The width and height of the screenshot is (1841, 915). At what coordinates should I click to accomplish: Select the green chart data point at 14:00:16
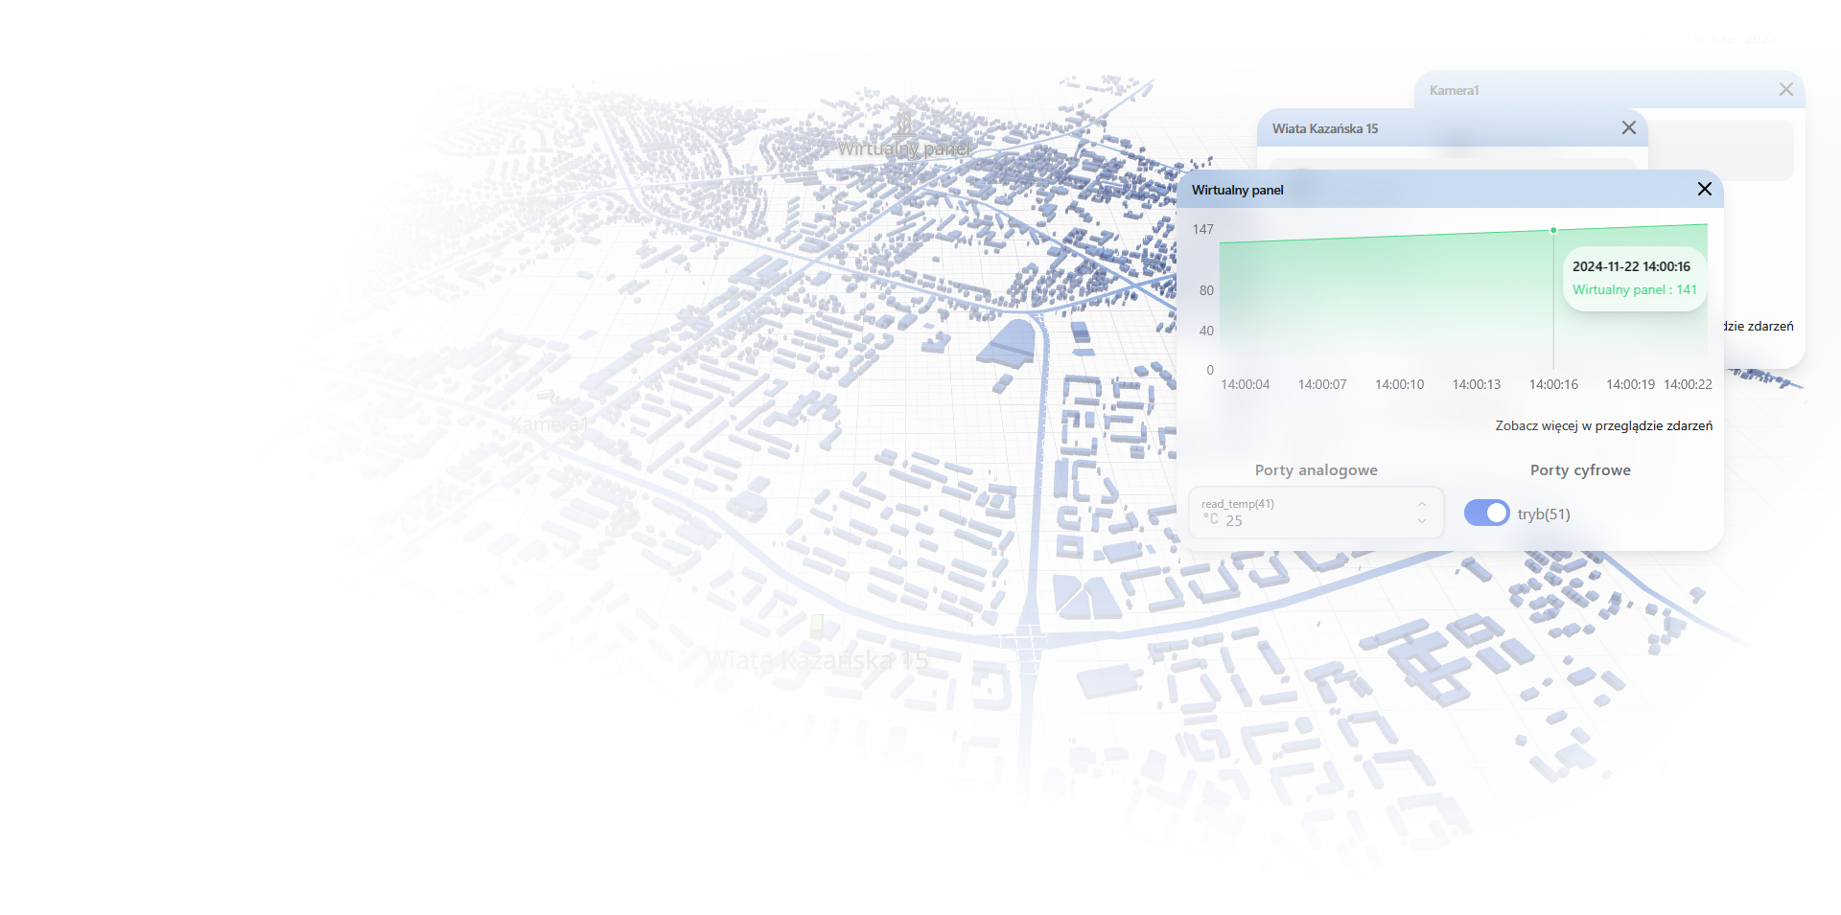click(x=1553, y=230)
